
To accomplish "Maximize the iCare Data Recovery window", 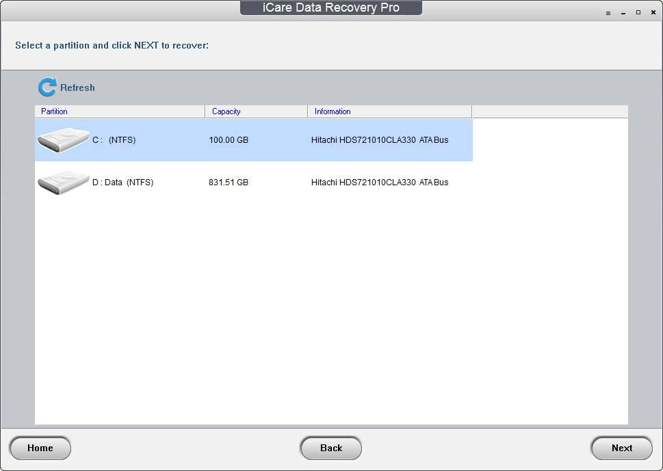I will 638,13.
